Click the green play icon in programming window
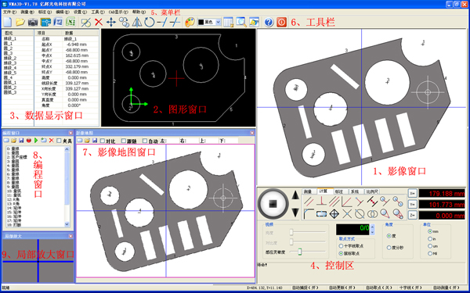Screen dimensions: 470x293 (36, 140)
